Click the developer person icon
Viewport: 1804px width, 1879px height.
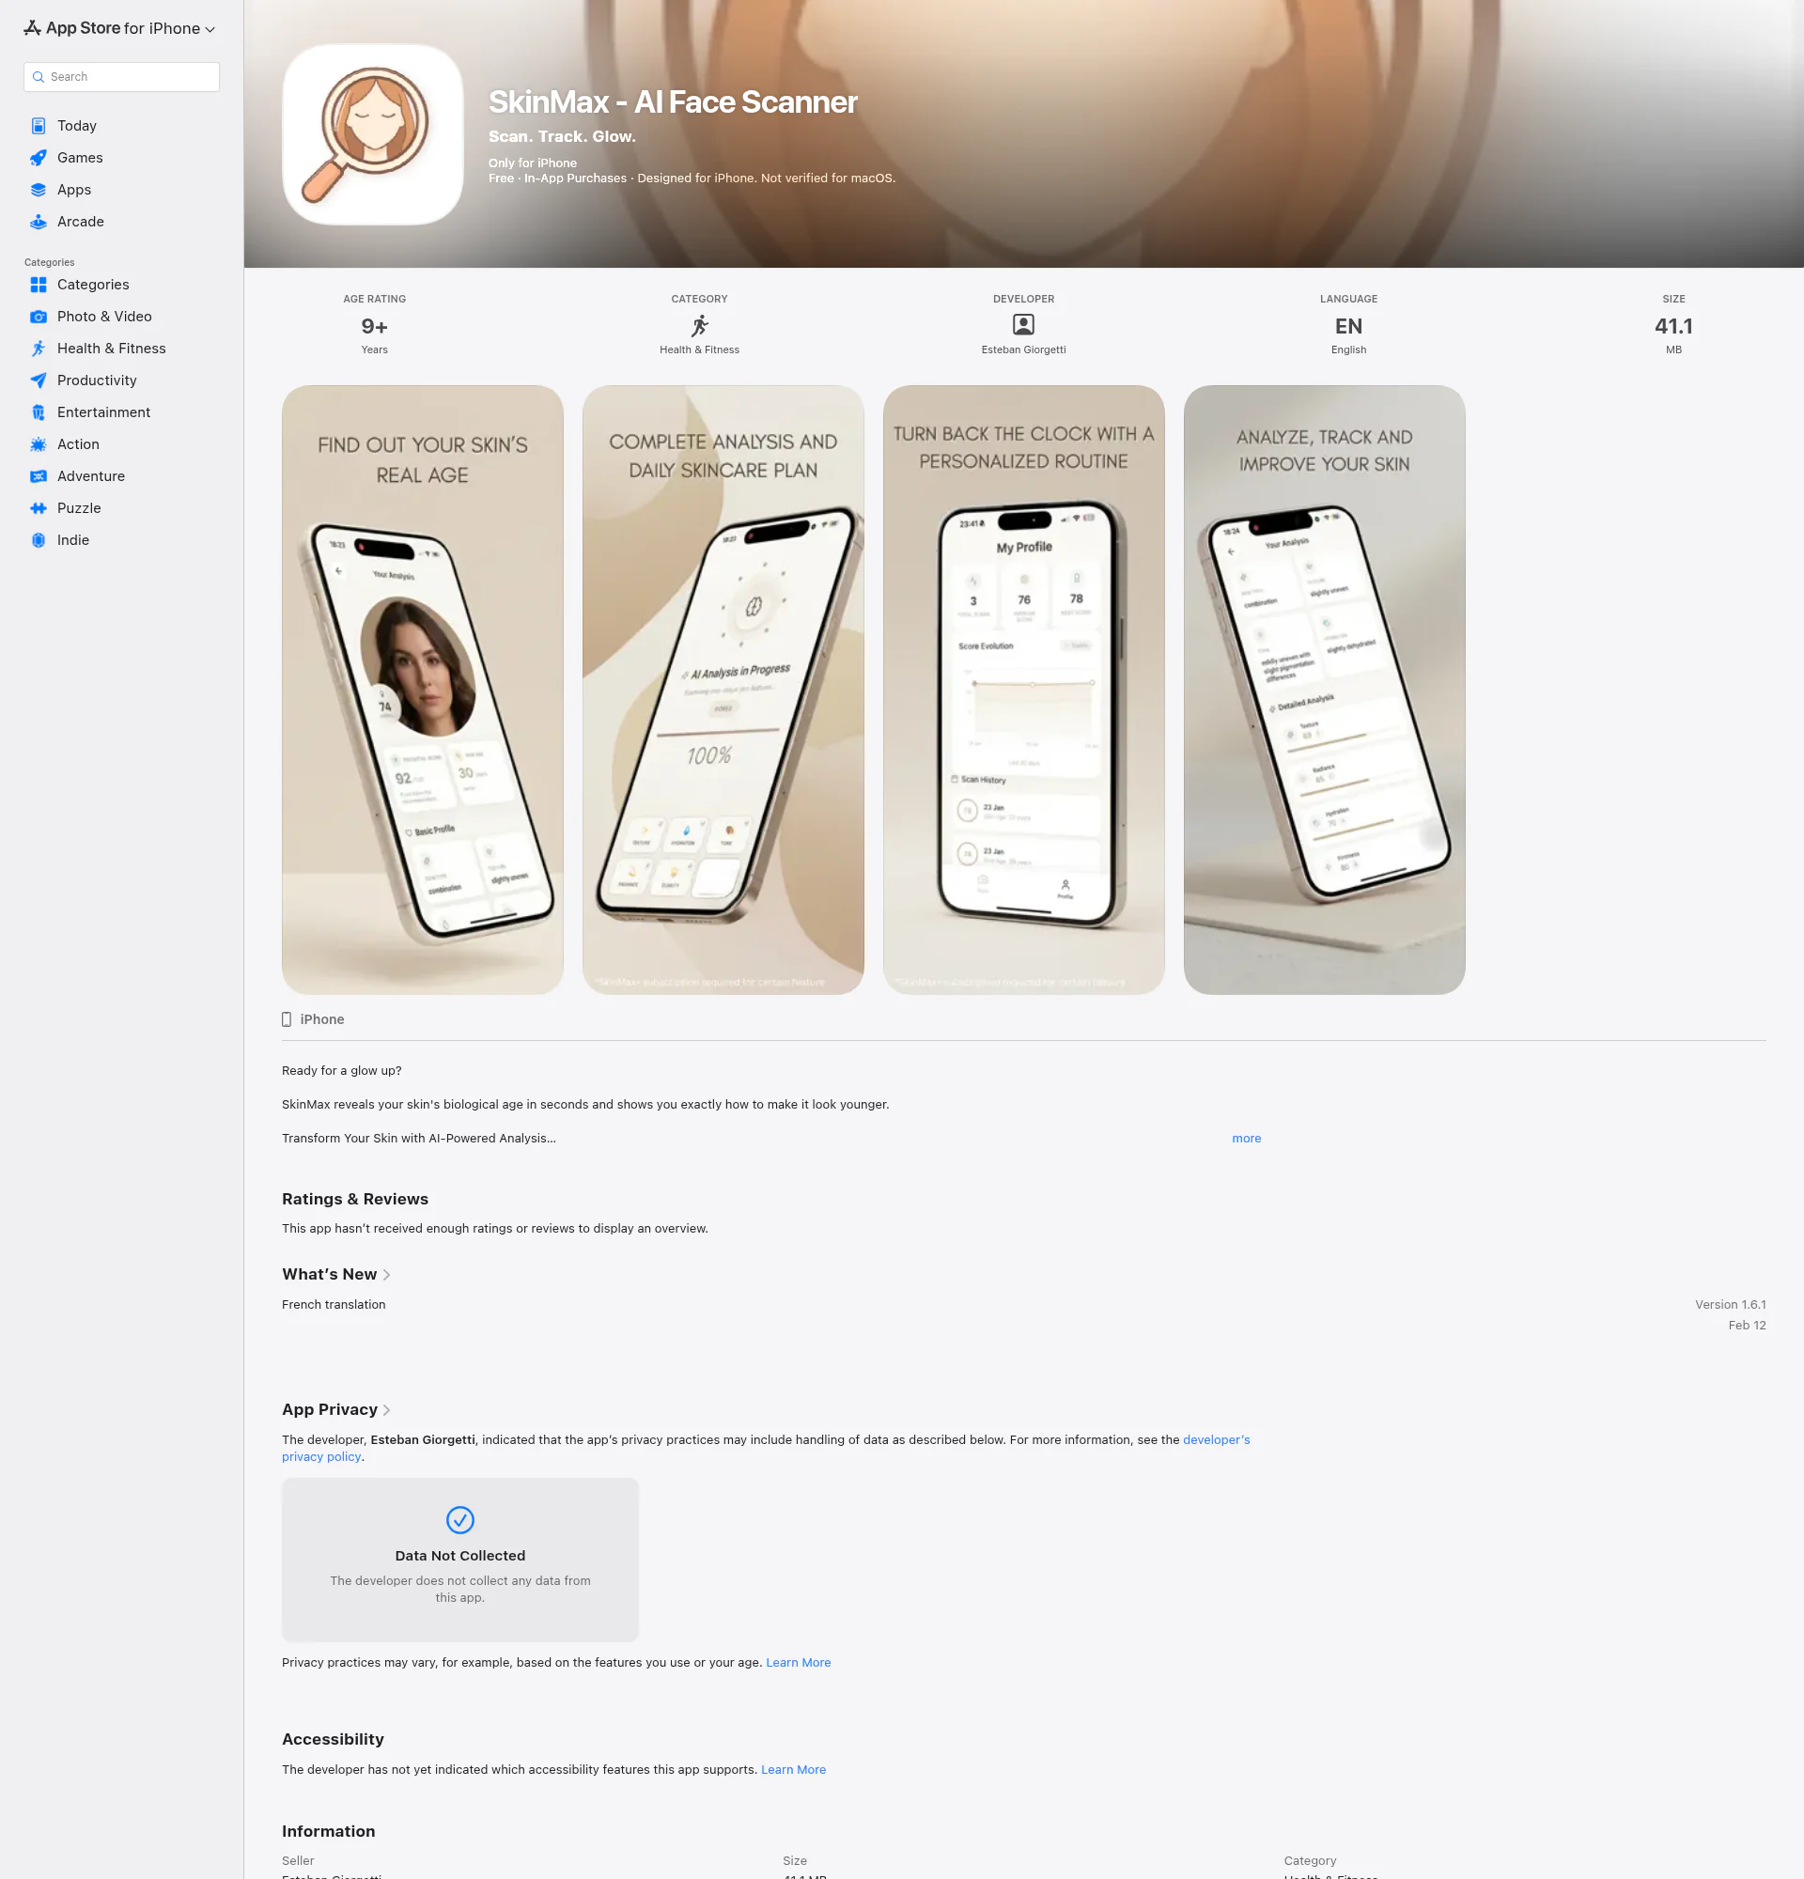click(x=1023, y=325)
